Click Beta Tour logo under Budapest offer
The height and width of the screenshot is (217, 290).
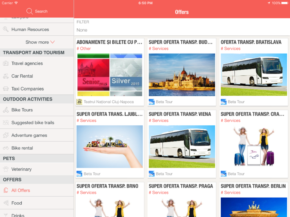tap(152, 102)
